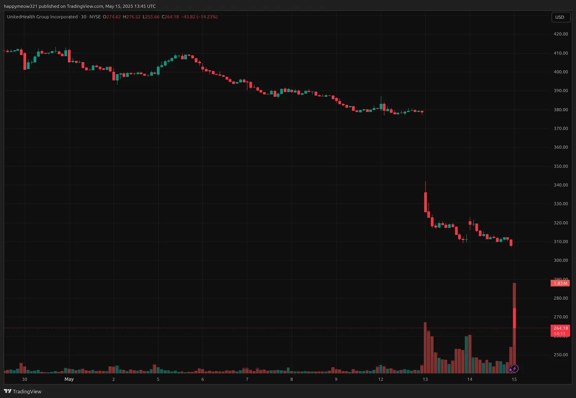Viewport: 576px width, 398px height.
Task: Click the 360.00 price axis label
Action: (x=561, y=147)
